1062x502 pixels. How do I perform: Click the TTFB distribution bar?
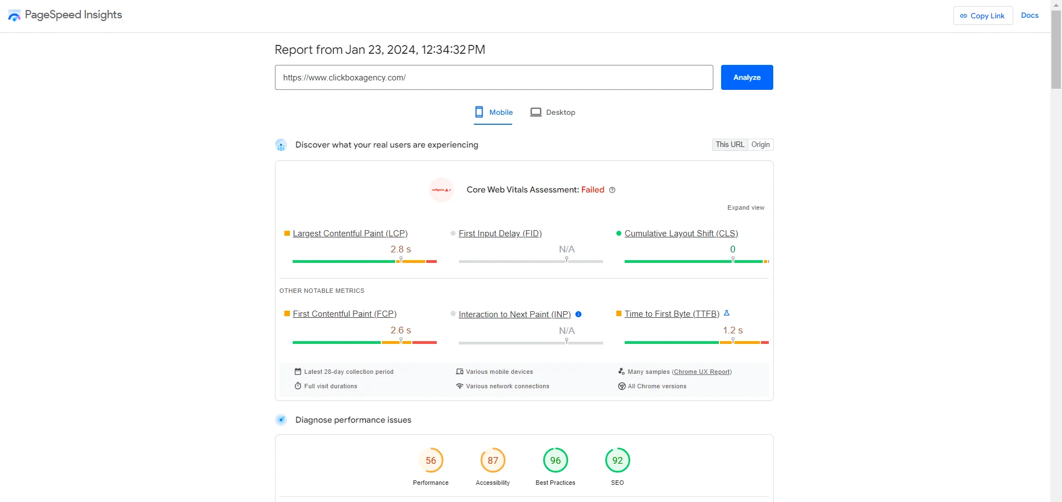point(697,343)
